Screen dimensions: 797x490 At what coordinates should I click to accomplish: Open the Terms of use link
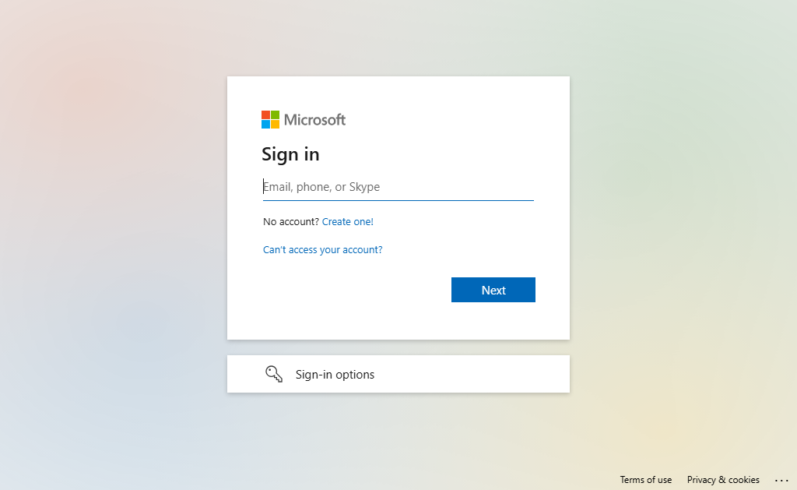tap(645, 480)
